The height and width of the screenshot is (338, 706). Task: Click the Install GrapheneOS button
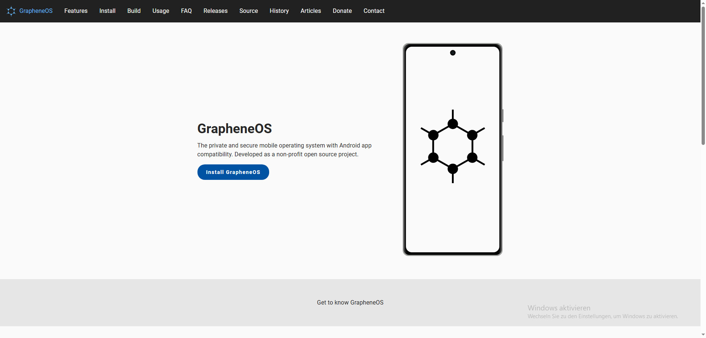tap(233, 172)
